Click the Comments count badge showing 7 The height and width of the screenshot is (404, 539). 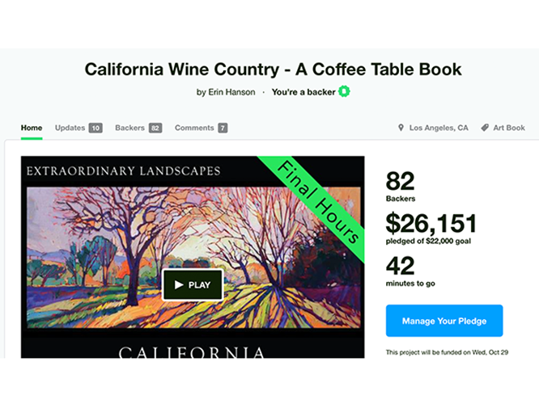(223, 128)
